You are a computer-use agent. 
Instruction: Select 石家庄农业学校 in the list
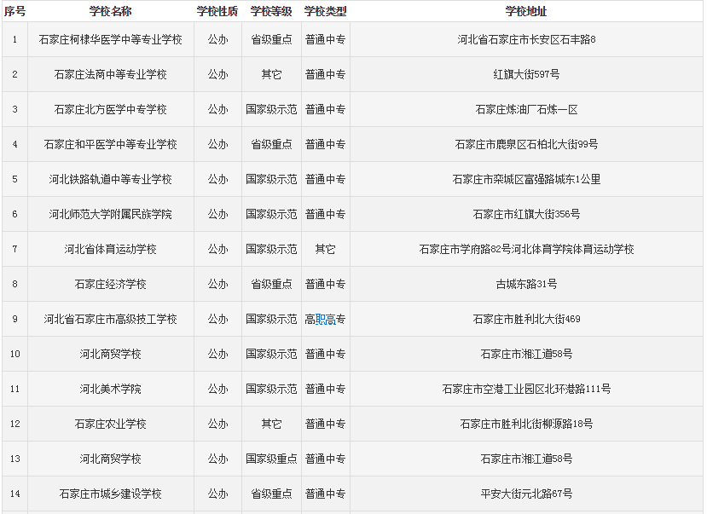[x=111, y=424]
